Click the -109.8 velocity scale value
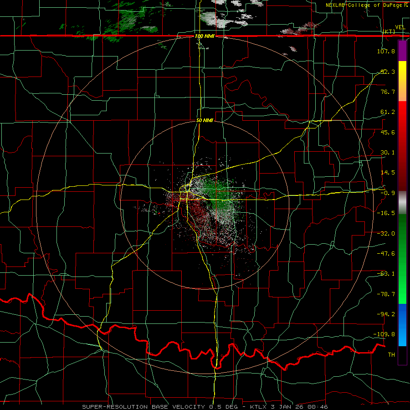Screen dimensions: 410x410 [384, 334]
